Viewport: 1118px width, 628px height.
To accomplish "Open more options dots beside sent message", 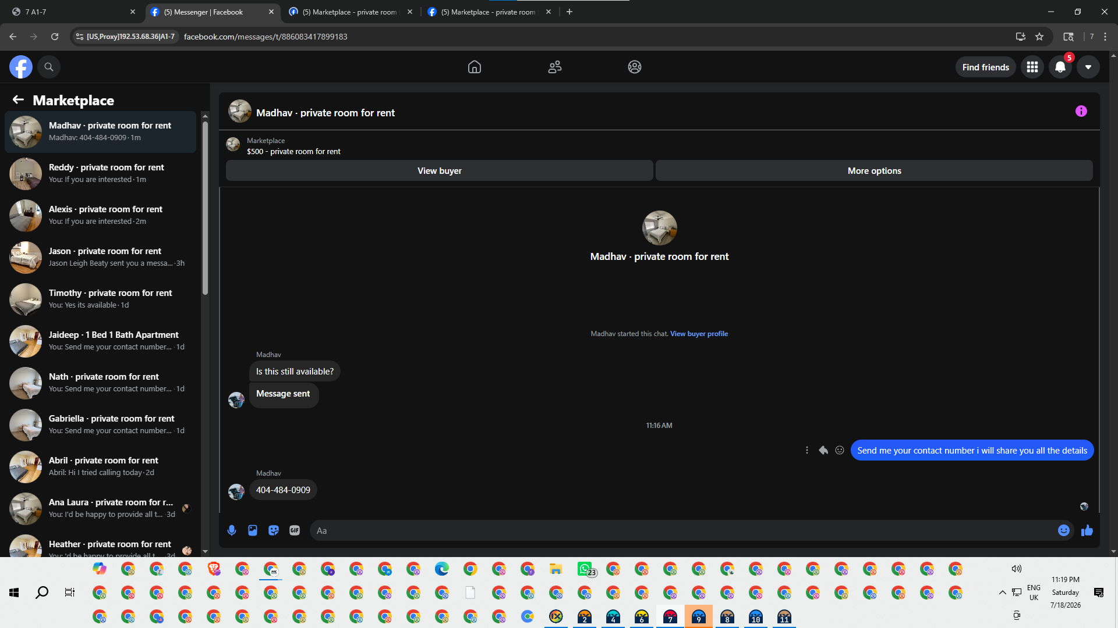I will click(x=807, y=450).
